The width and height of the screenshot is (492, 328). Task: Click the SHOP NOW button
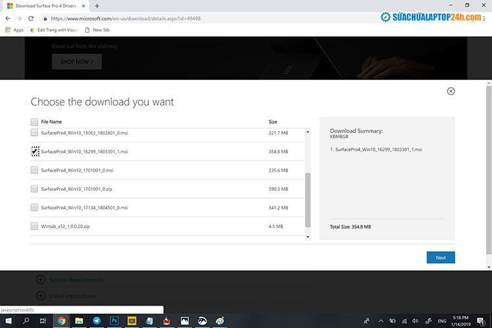tap(77, 62)
